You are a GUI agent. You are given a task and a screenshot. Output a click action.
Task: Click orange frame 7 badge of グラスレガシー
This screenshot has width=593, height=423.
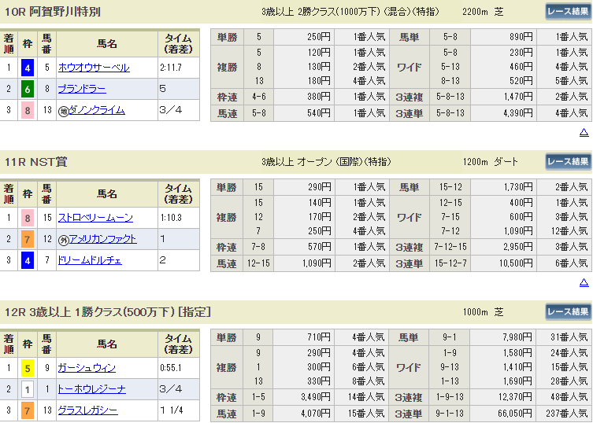click(x=28, y=410)
